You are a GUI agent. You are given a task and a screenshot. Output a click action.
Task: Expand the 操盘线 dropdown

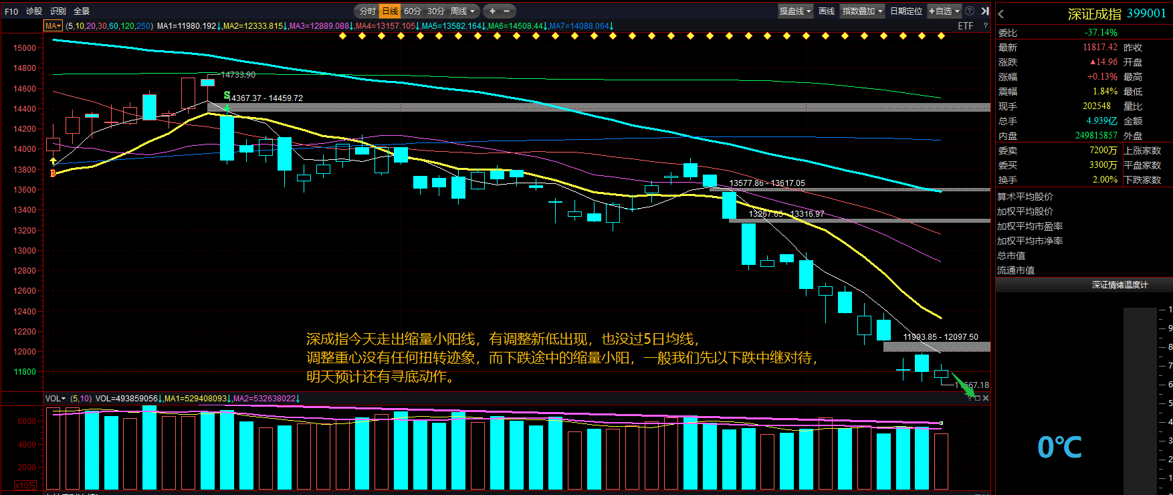pos(795,11)
